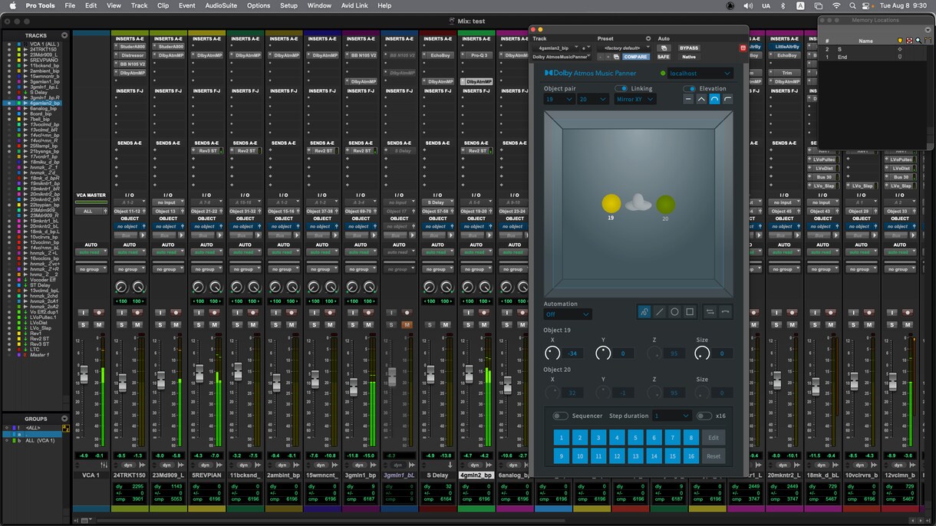936x526 pixels.
Task: Click the COMPARE button
Action: (635, 57)
